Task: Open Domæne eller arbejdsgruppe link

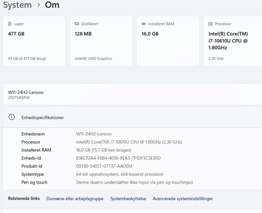Action: click(x=75, y=199)
